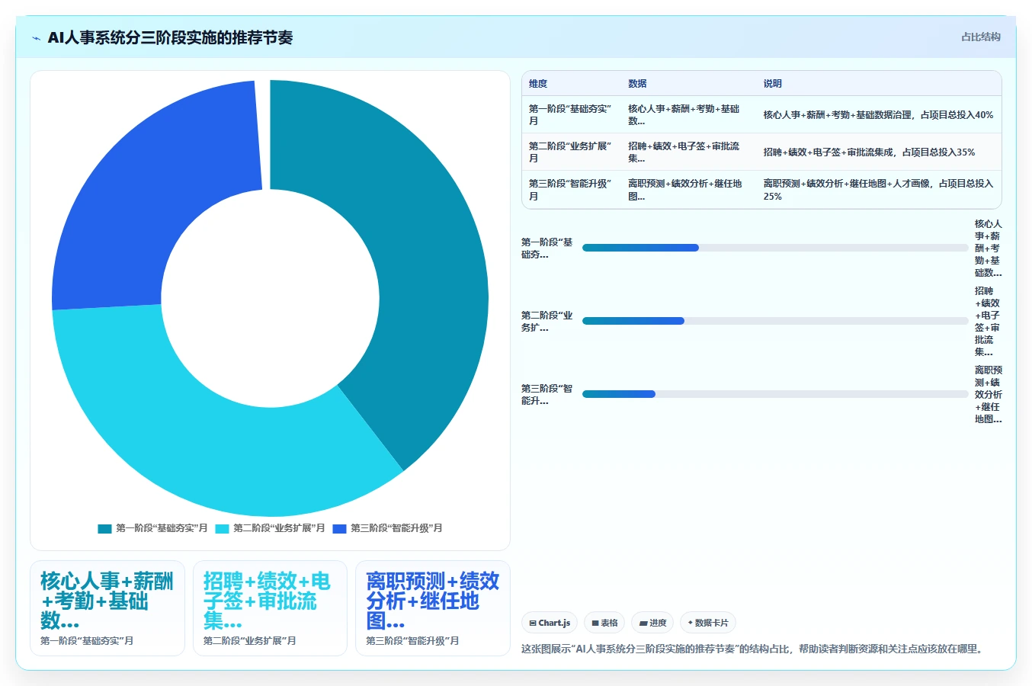
Task: Click the progress bar for 第二阶段"业务扩...
Action: pyautogui.click(x=775, y=321)
